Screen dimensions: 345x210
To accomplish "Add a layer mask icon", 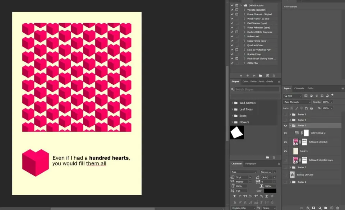I will (x=313, y=208).
